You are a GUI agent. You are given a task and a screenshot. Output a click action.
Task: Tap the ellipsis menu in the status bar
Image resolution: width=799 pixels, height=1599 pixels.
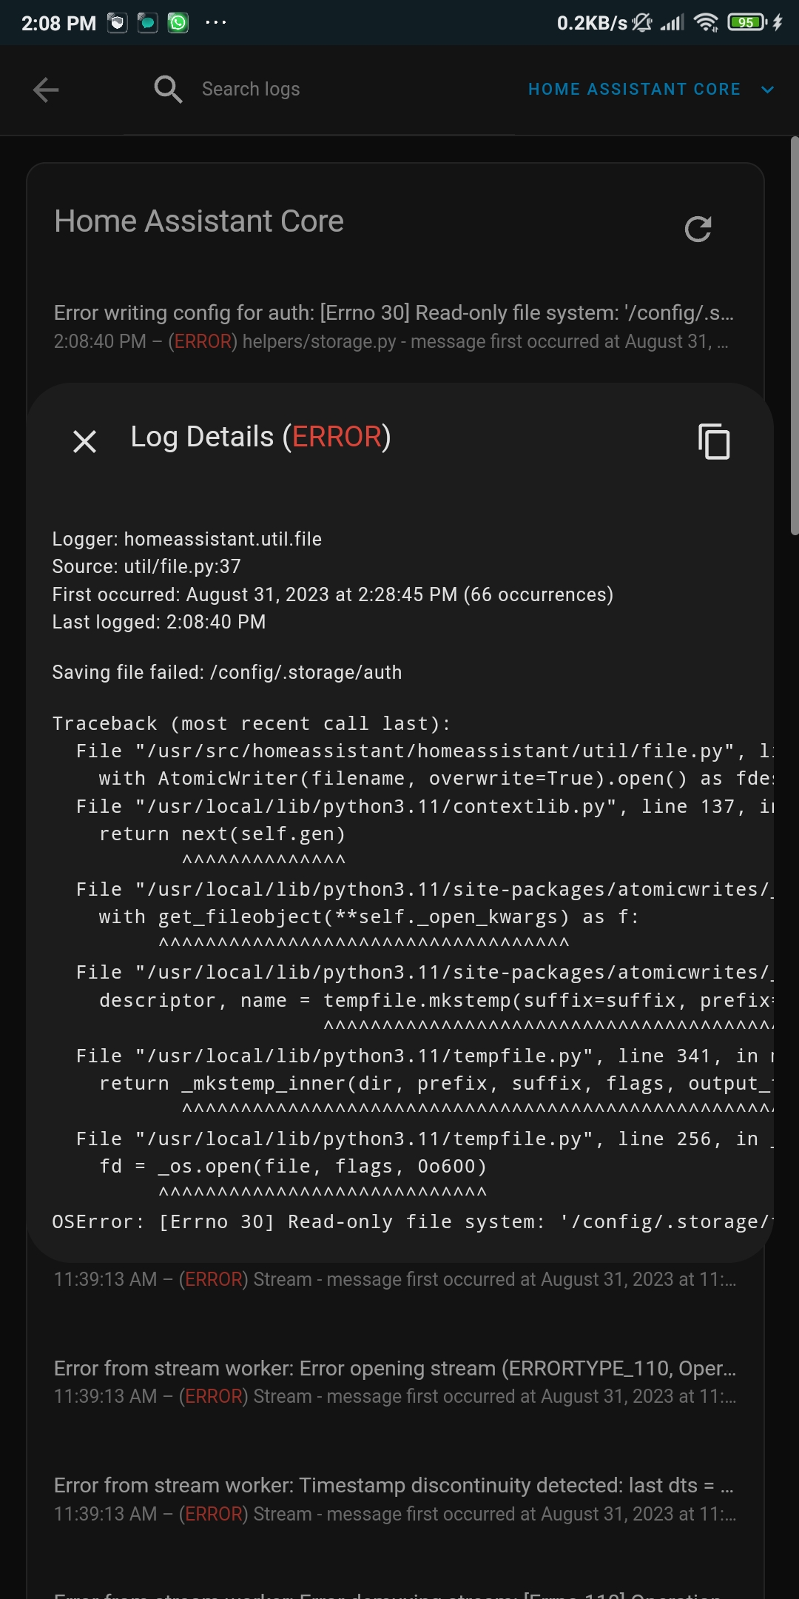215,23
